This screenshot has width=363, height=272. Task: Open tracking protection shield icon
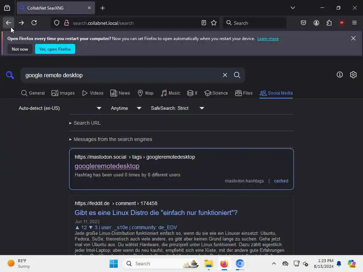click(57, 23)
